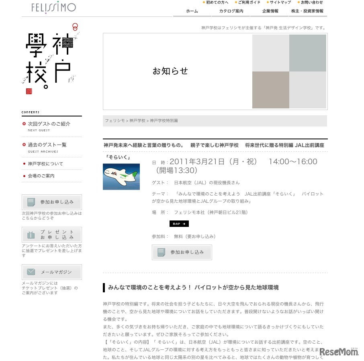Click the yellow dot beside お問い合わせ
The image size is (364, 361).
[299, 2]
